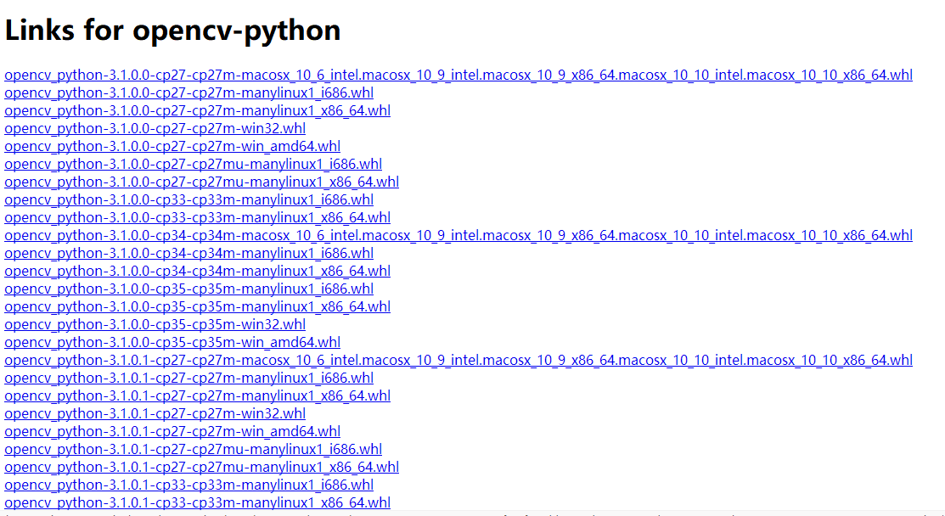945x516 pixels.
Task: Open opencv_python-3.1.0.0-cp27-cp27m-manylinux1_i686.whl link
Action: point(188,93)
